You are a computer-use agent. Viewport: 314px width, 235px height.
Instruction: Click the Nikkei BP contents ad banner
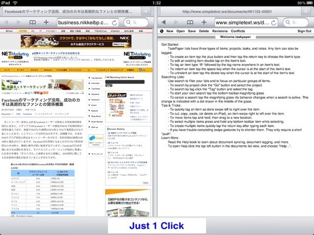click(128, 203)
